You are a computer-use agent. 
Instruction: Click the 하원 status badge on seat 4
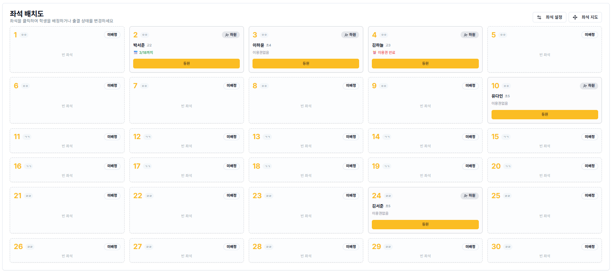[x=469, y=35]
